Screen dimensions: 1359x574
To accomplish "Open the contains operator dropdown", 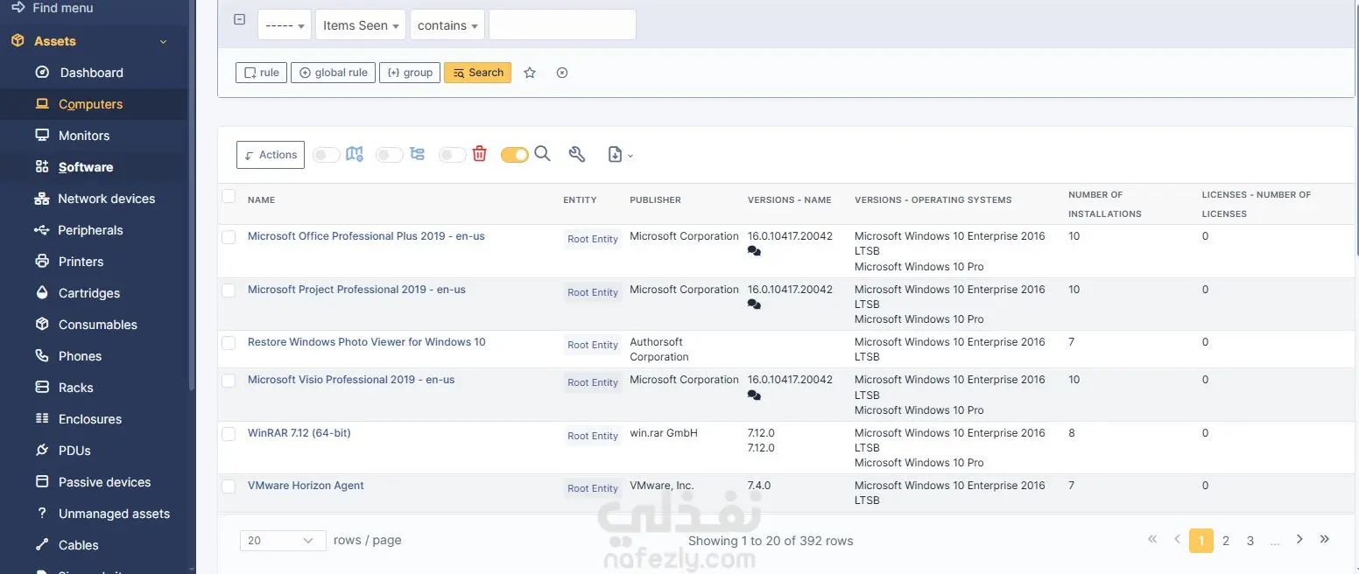I will point(447,25).
